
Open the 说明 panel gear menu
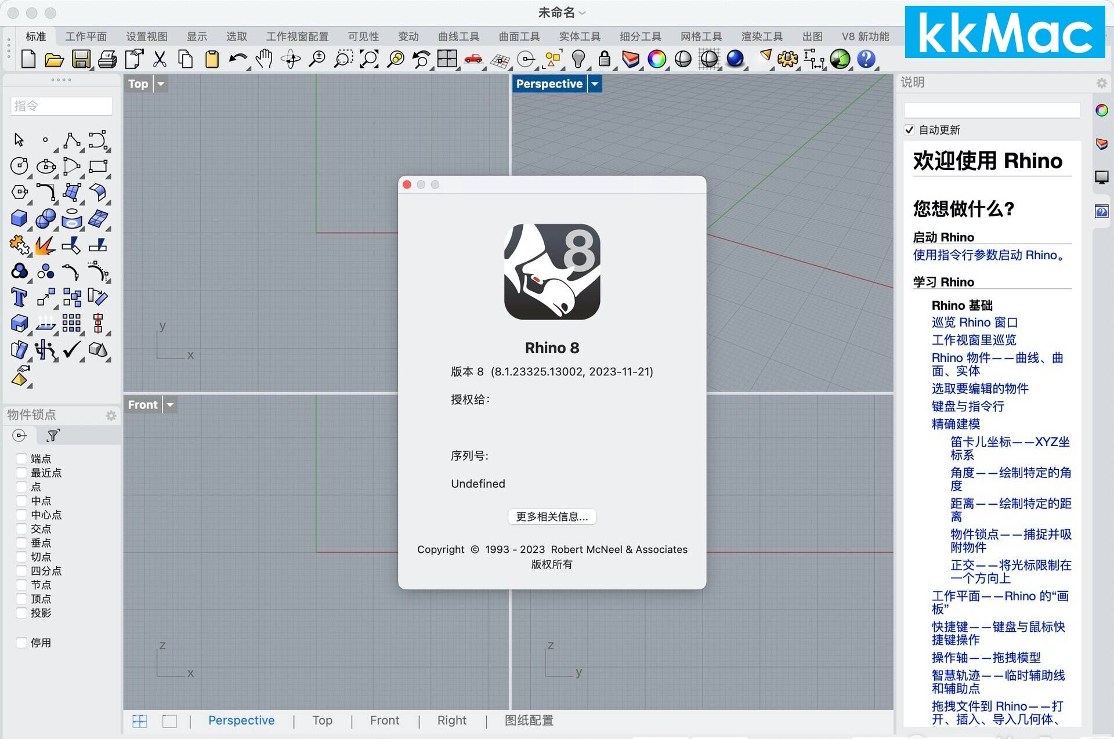click(1101, 84)
